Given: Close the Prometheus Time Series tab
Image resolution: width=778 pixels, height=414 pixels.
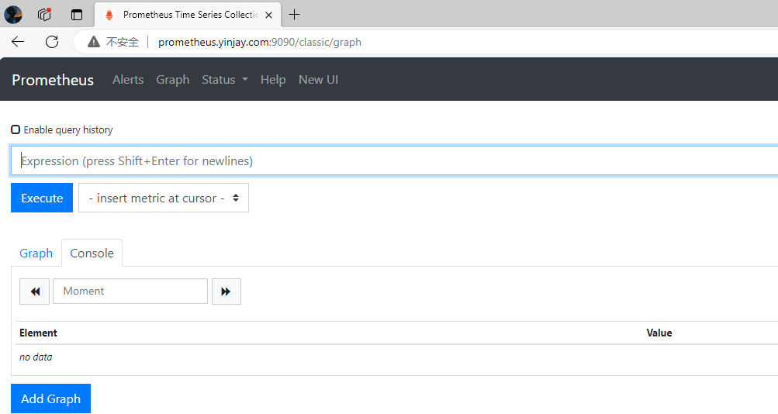Looking at the screenshot, I should (268, 15).
